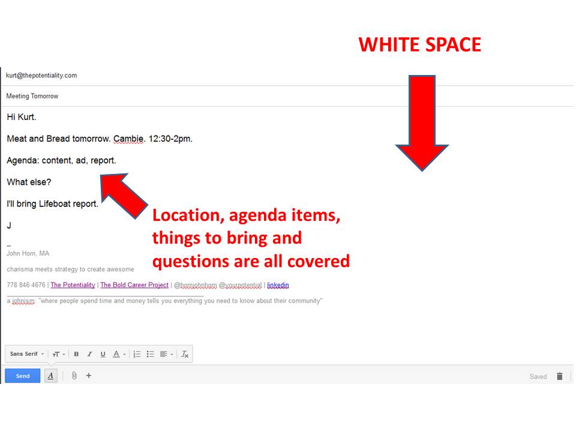Toggle underline formatting
The height and width of the screenshot is (432, 576).
(x=103, y=354)
